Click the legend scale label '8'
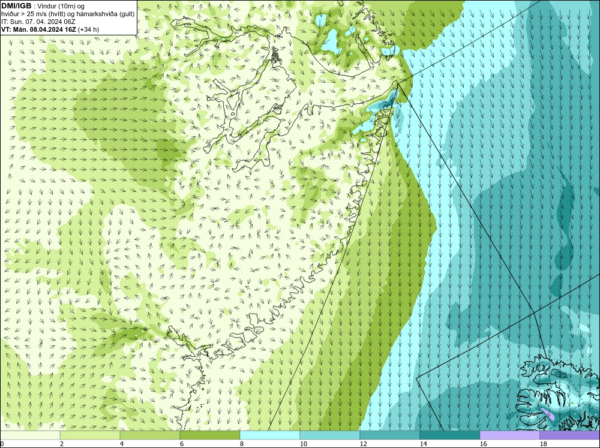 pos(242,444)
